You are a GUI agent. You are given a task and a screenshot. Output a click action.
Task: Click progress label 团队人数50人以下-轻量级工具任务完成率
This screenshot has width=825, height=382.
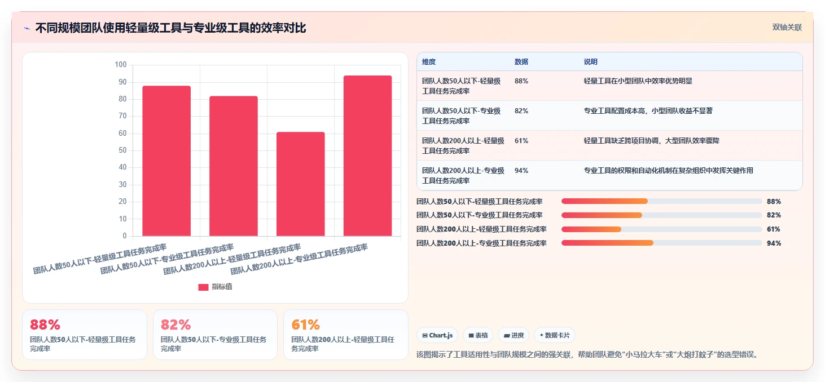pos(480,201)
